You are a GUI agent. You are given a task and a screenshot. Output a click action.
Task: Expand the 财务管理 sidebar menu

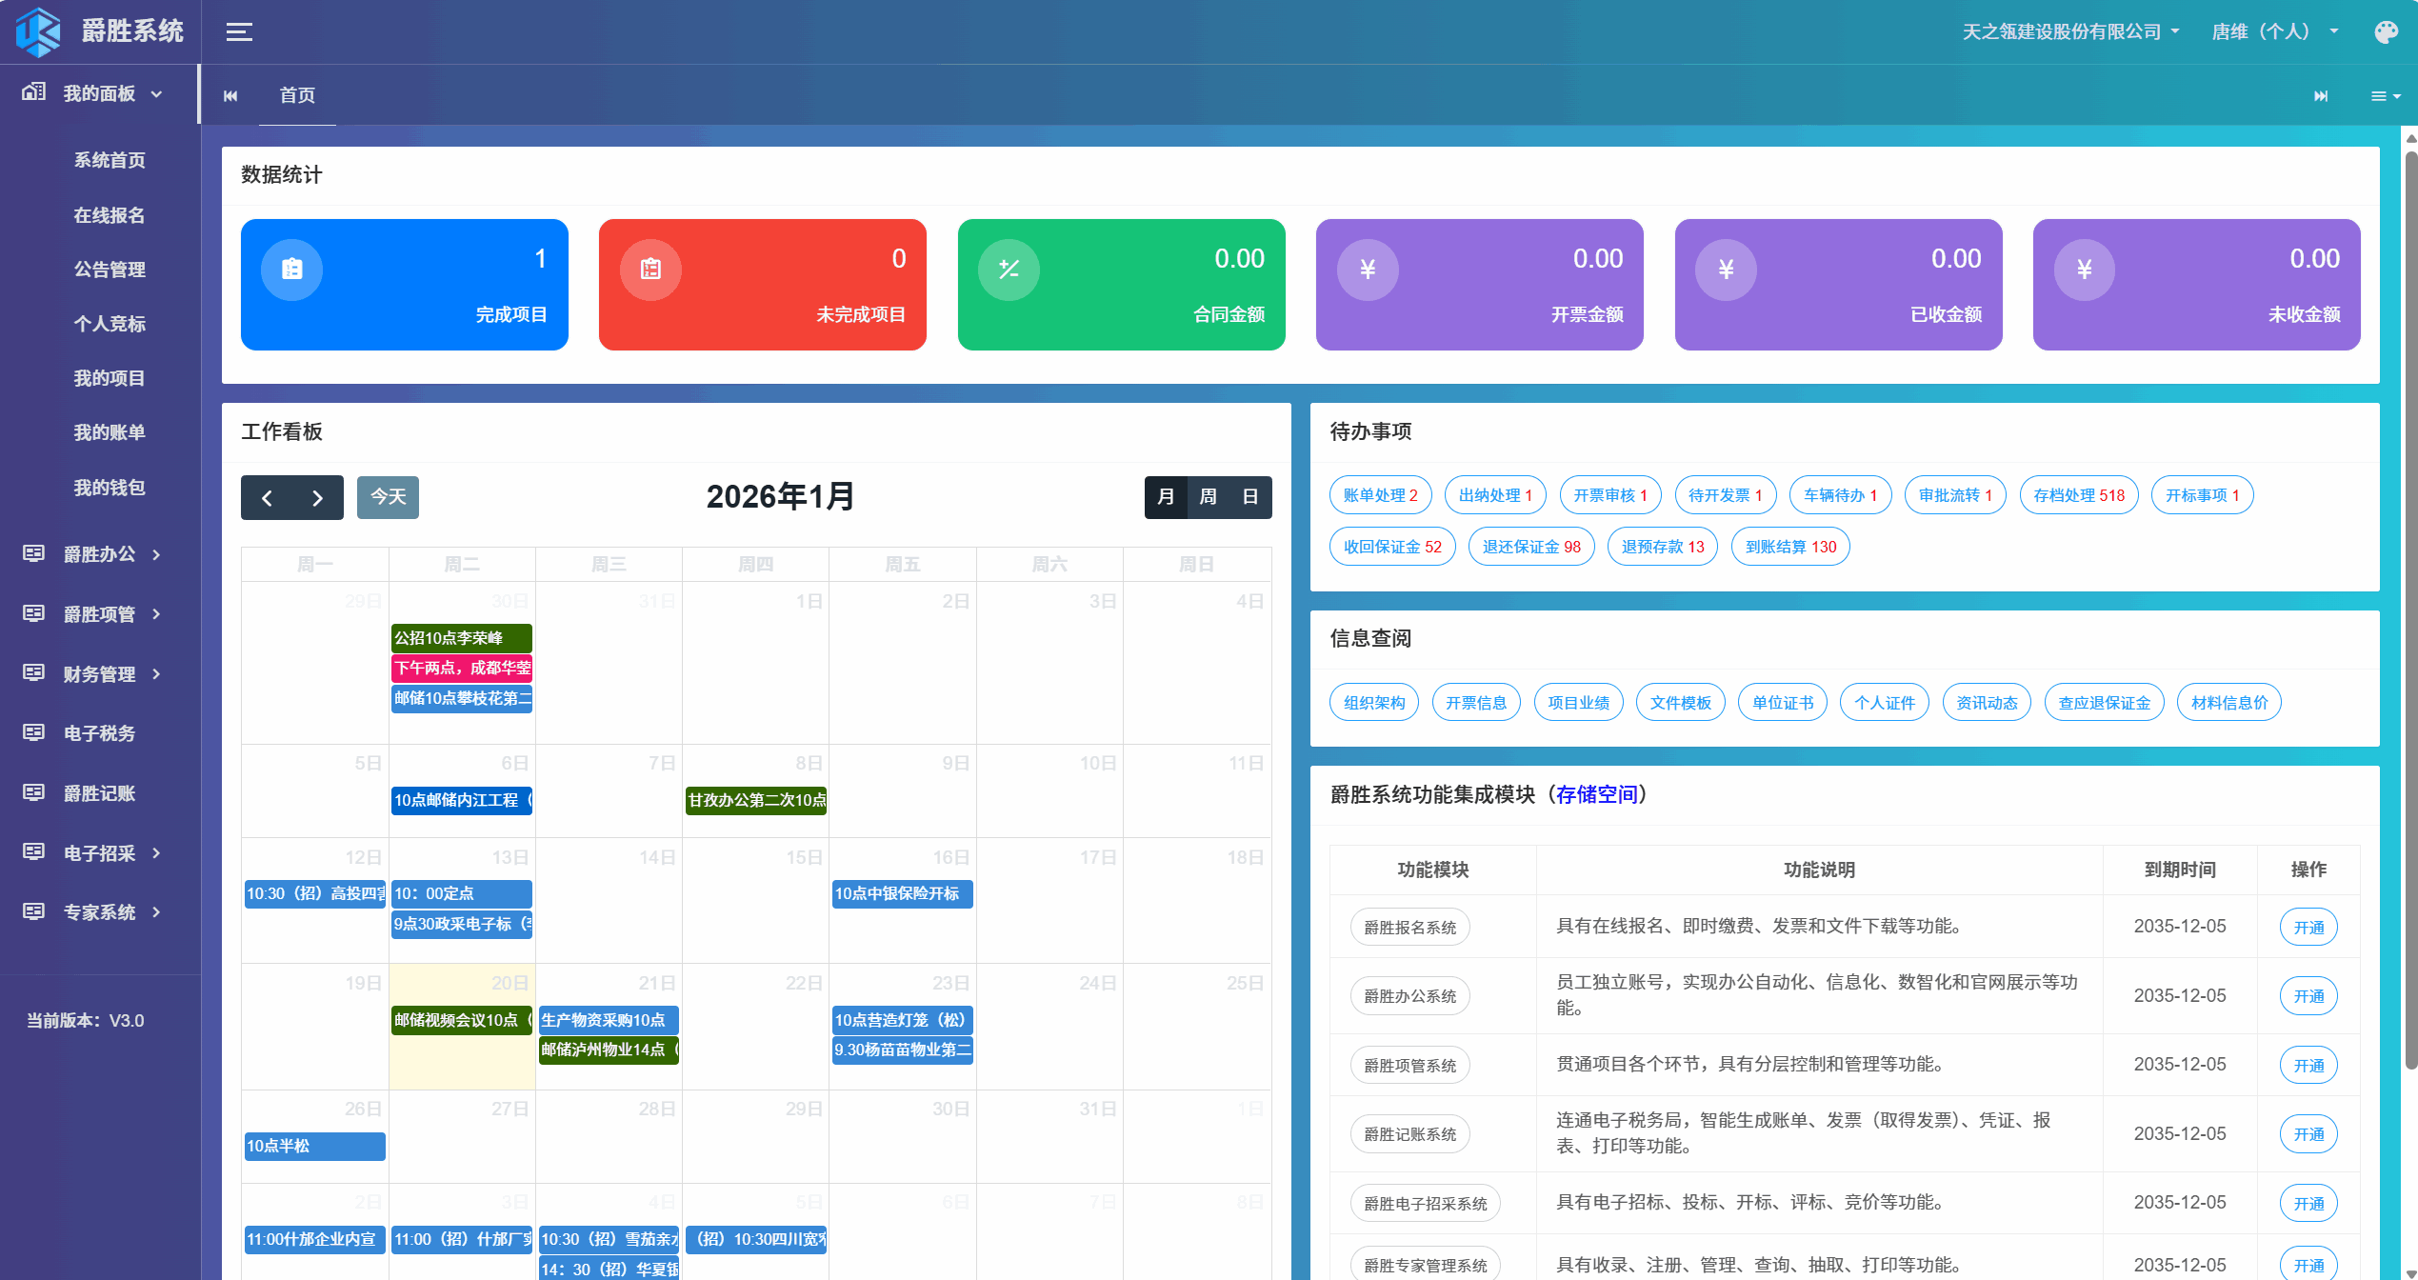(x=99, y=674)
